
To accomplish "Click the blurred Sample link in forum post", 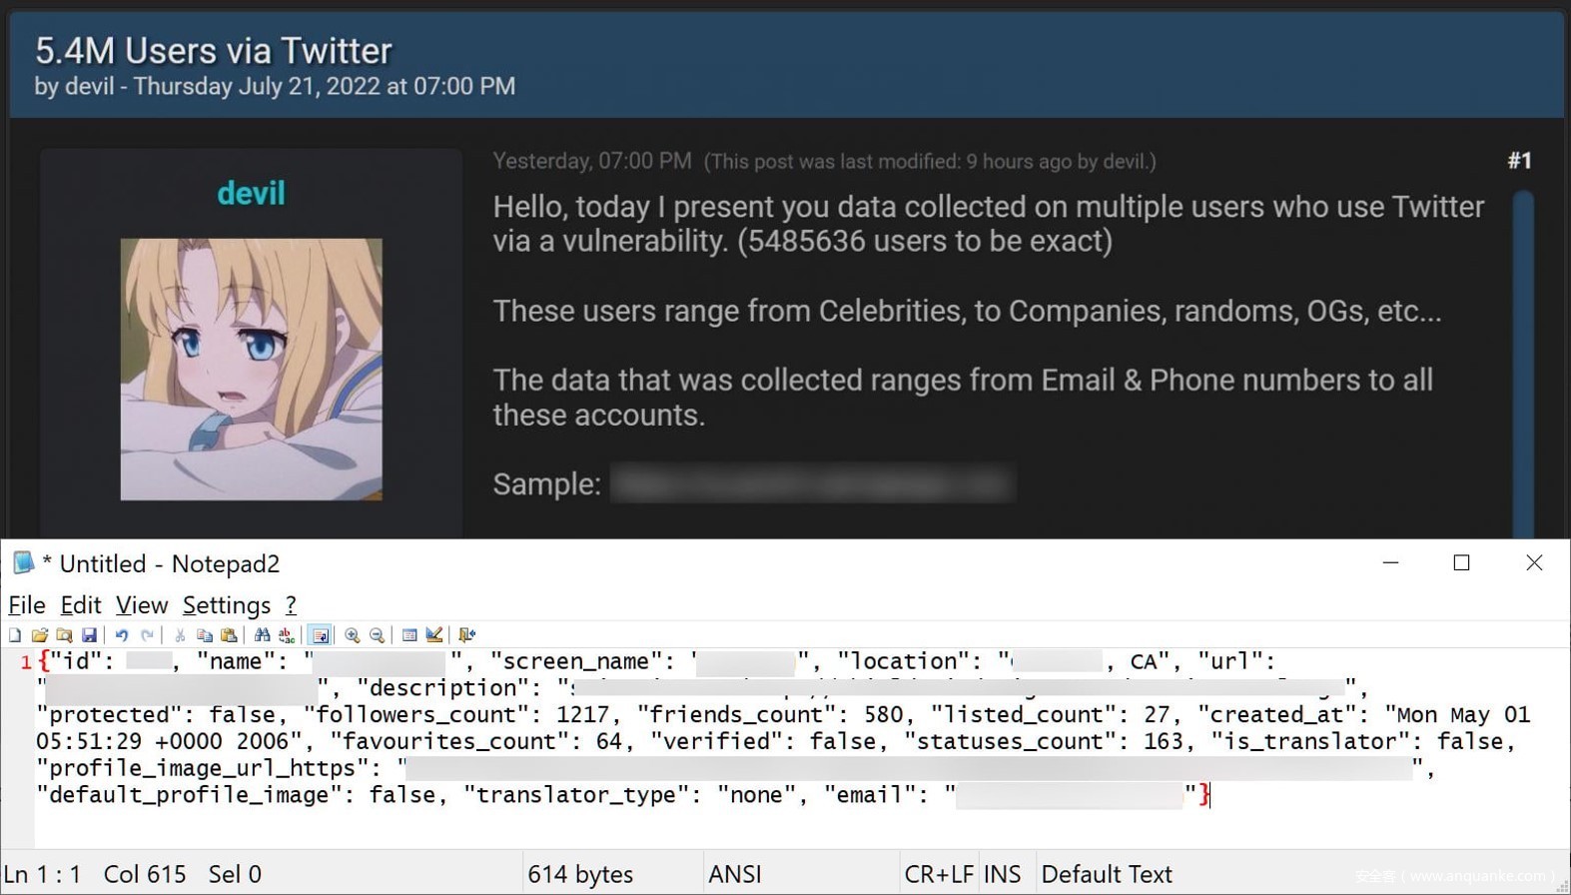I will pyautogui.click(x=813, y=484).
